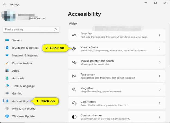The height and width of the screenshot is (123, 170).
Task: Open the Visual effects title
Action: (89, 47)
